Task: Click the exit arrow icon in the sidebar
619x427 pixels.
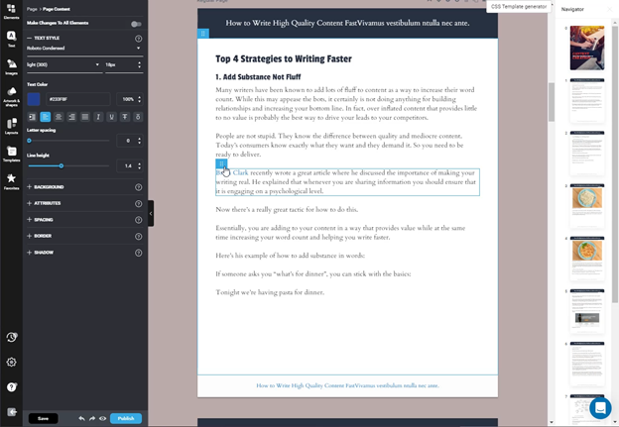Action: click(x=12, y=412)
